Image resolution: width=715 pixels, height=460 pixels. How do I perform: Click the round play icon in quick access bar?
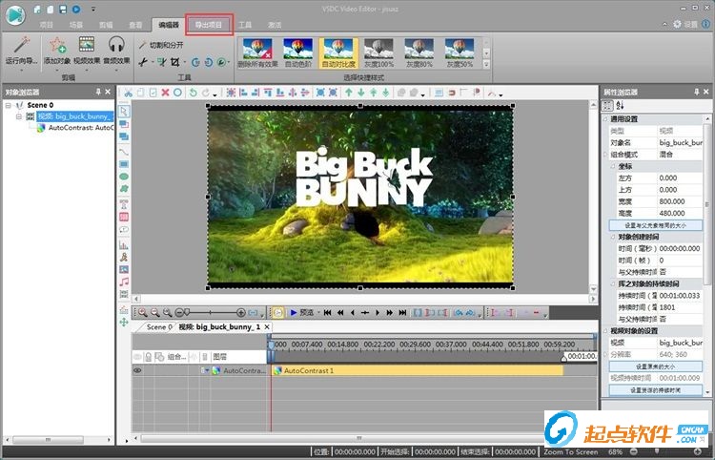pos(76,10)
